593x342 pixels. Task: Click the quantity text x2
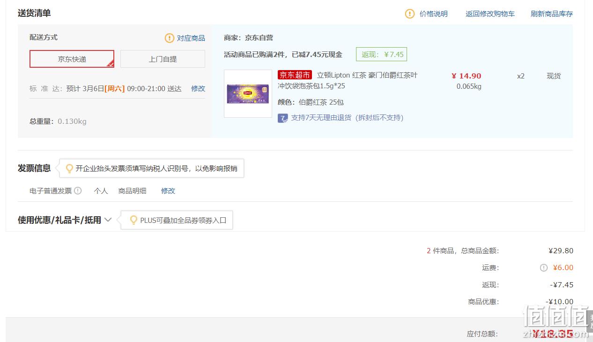tap(521, 76)
